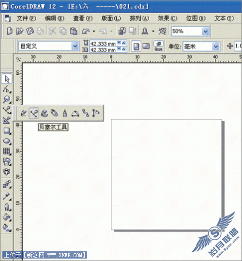Click the Import icon
Image resolution: width=242 pixels, height=261 pixels.
point(122,31)
